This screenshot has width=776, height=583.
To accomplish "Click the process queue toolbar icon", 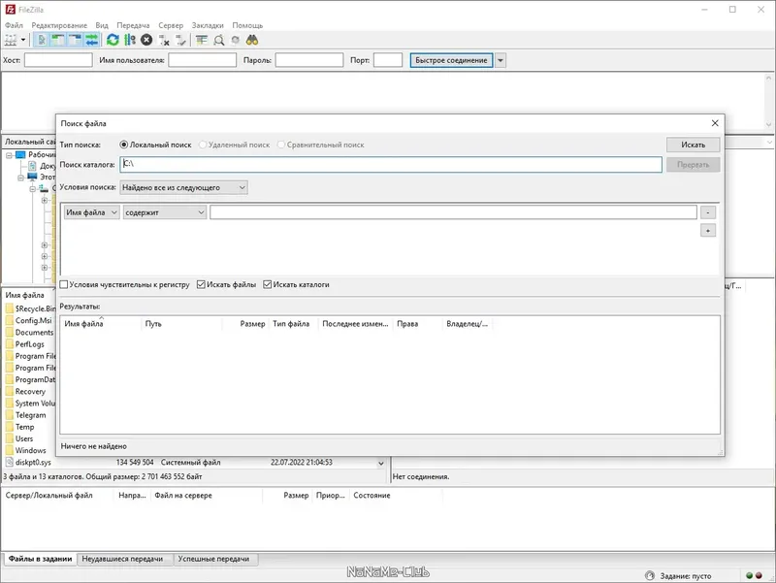I will point(130,40).
